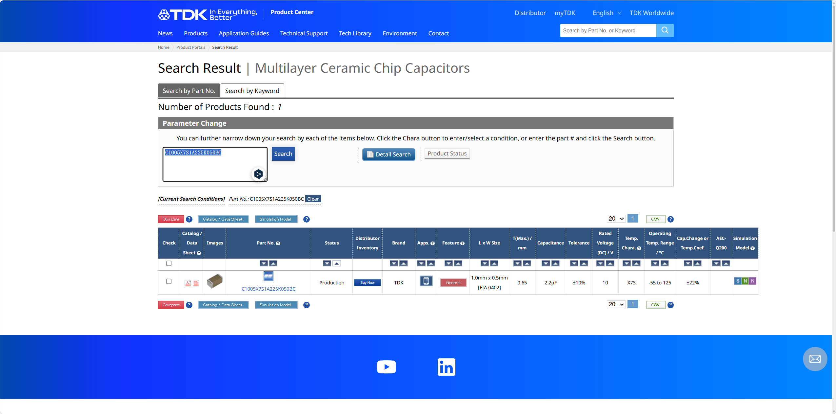836x414 pixels.
Task: Open the PDF catalog icon in the product row
Action: pyautogui.click(x=188, y=283)
